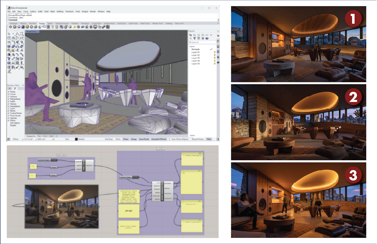Switch to the Display toolbar tab
The image size is (377, 244).
point(42,23)
